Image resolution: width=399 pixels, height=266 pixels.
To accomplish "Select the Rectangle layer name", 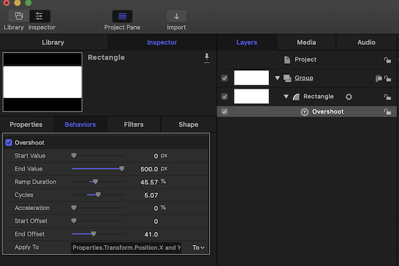I will (x=319, y=97).
